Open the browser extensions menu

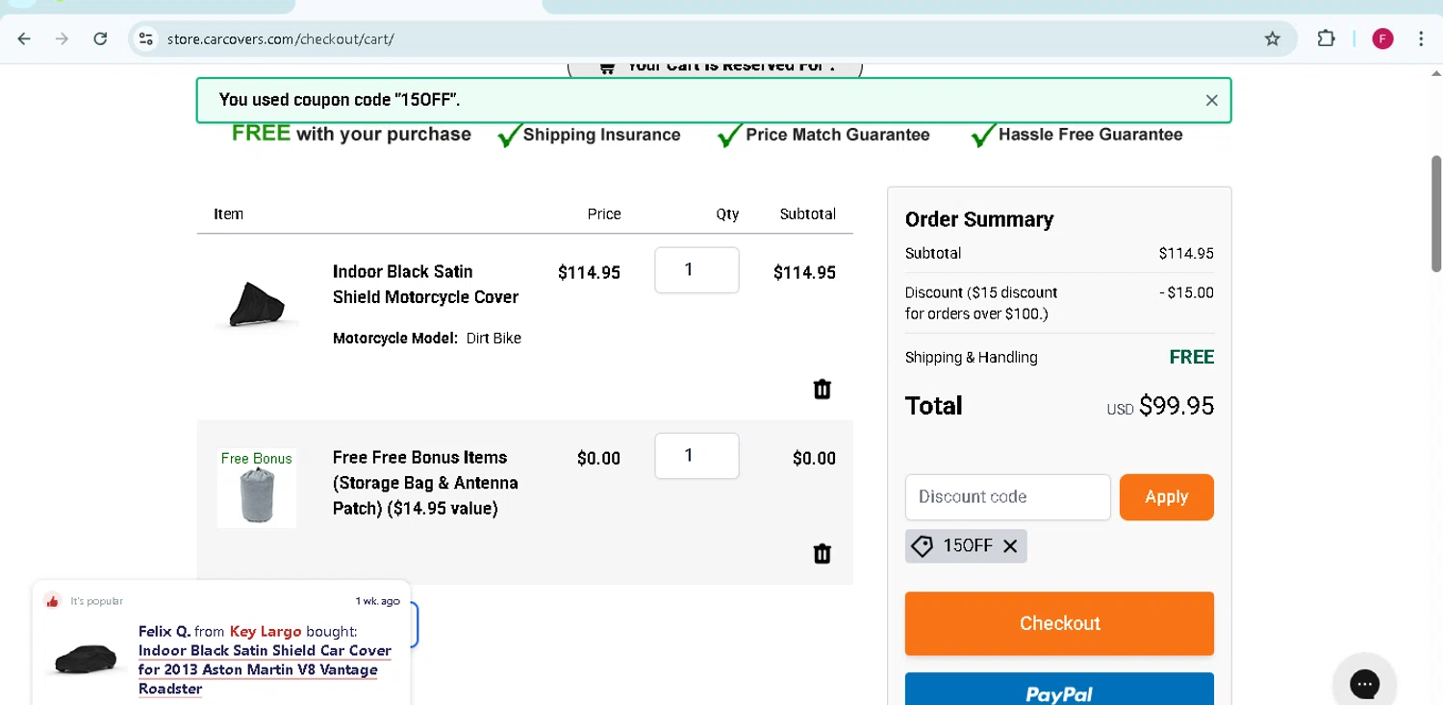[x=1326, y=38]
